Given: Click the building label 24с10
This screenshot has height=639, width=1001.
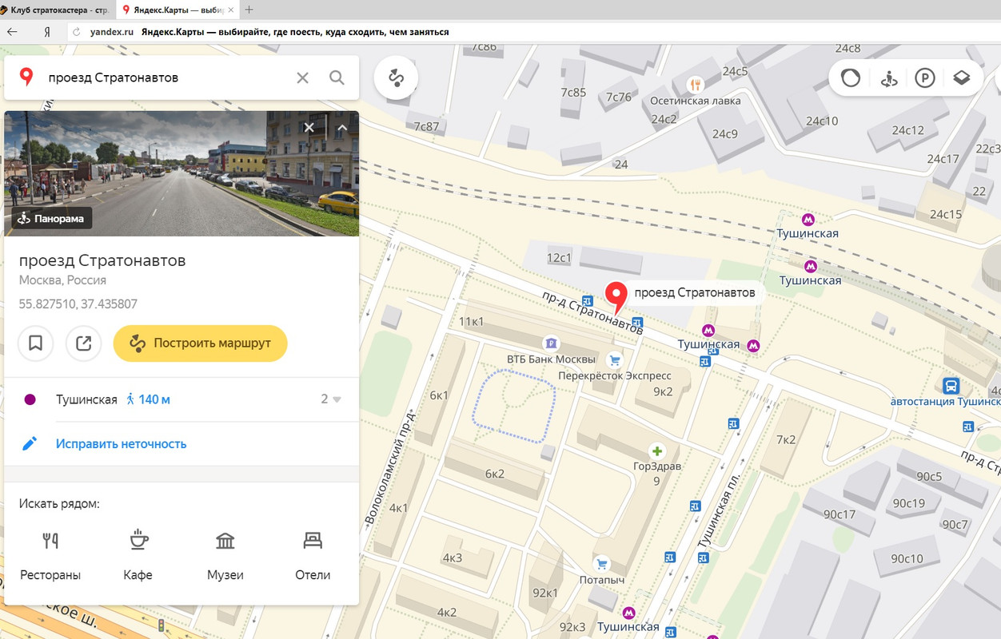Looking at the screenshot, I should point(822,121).
